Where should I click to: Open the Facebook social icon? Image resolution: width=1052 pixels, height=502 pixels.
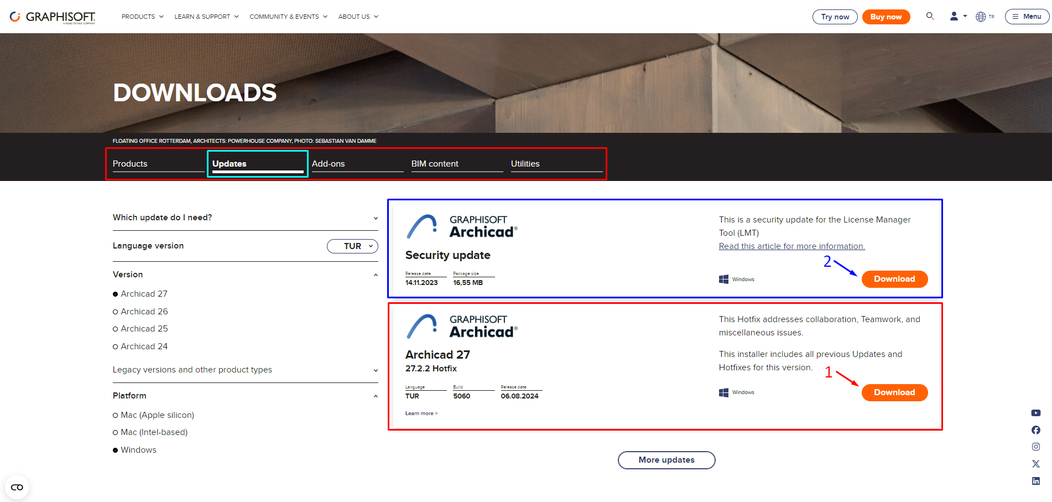(x=1036, y=430)
